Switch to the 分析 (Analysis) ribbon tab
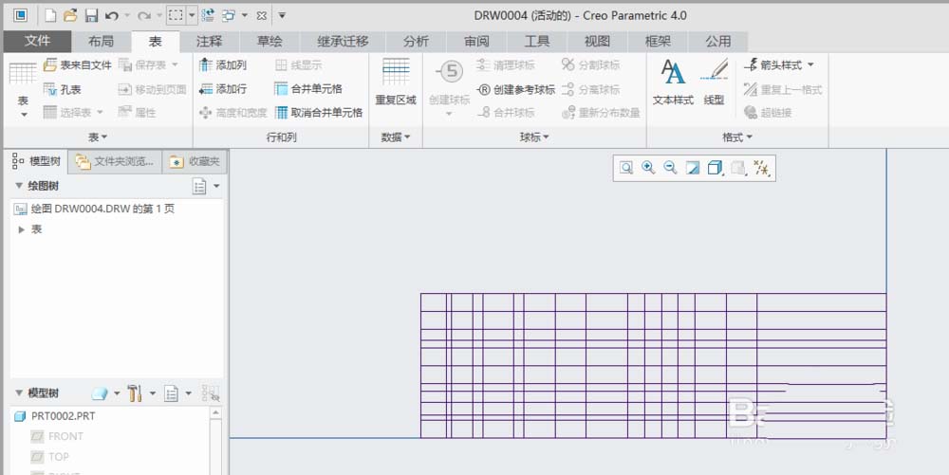949x475 pixels. [x=416, y=41]
